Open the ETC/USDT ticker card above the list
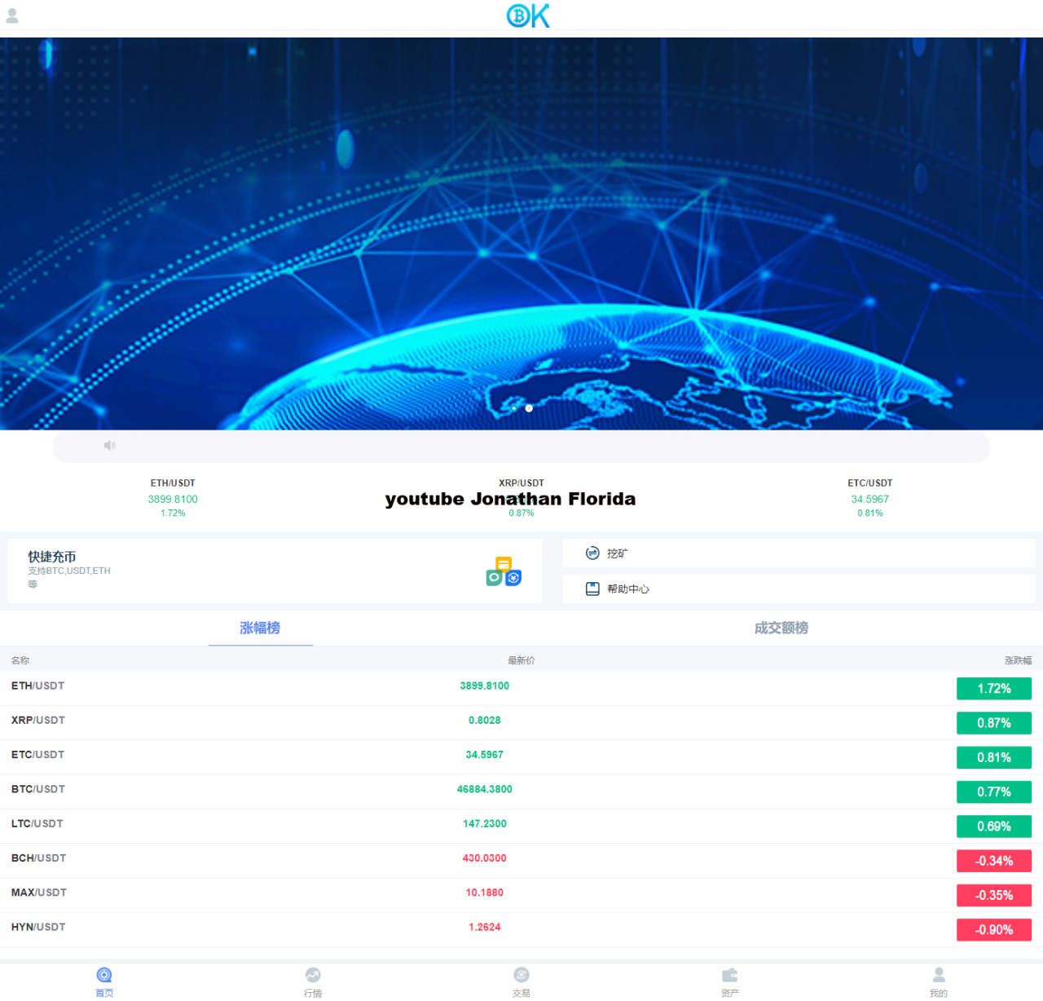 870,498
